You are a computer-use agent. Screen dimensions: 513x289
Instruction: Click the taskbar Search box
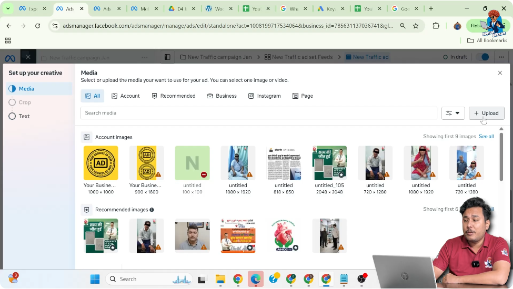tap(150, 279)
